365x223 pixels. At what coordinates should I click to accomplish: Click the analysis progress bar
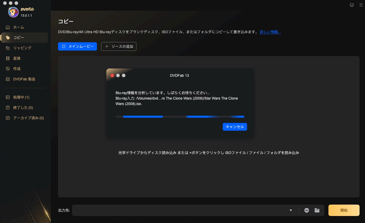point(180,117)
